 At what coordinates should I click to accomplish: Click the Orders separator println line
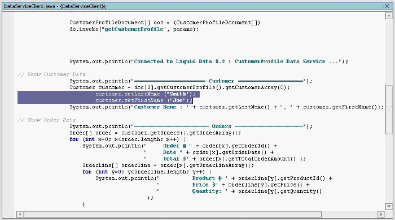pyautogui.click(x=191, y=126)
